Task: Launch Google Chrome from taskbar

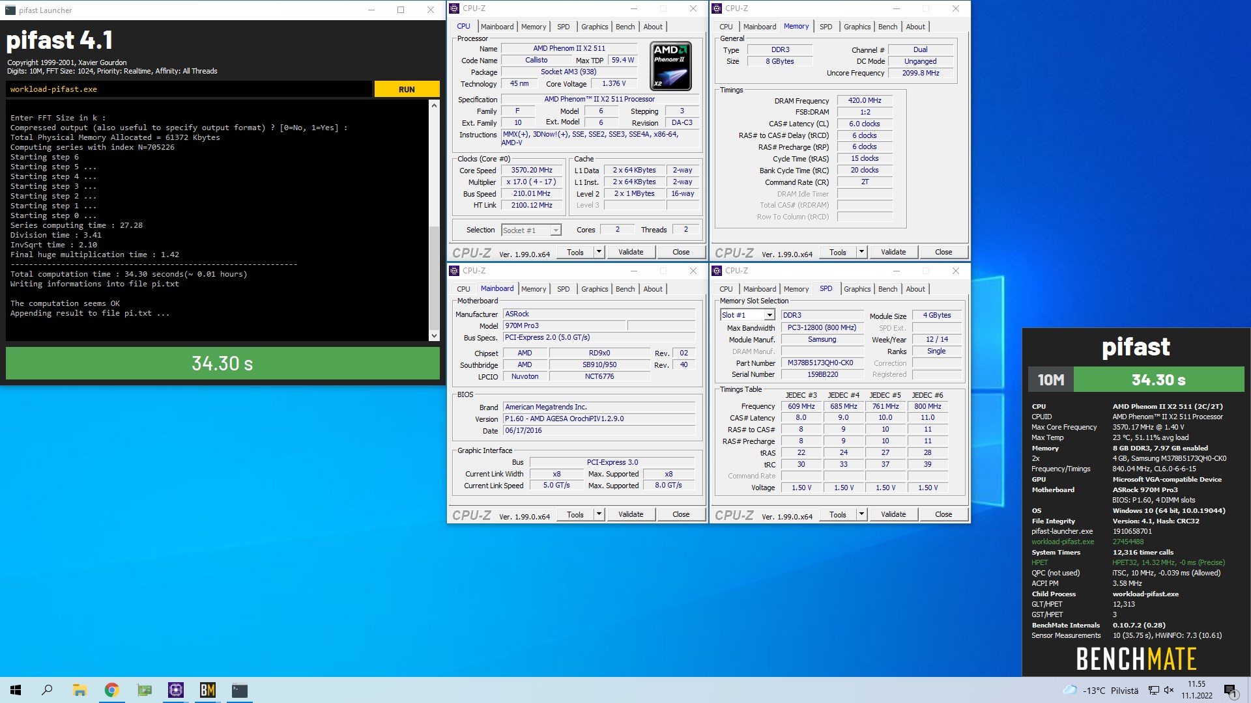Action: pyautogui.click(x=111, y=690)
